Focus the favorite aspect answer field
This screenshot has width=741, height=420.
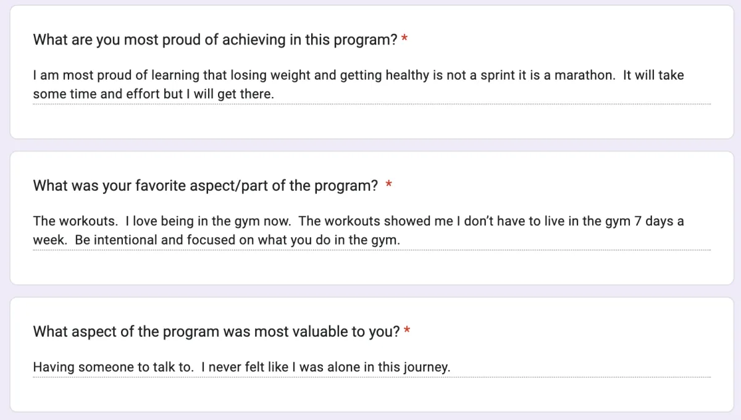372,230
